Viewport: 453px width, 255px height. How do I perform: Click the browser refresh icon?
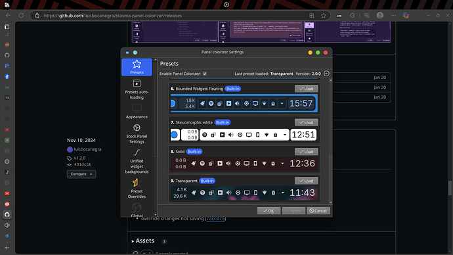pos(21,16)
